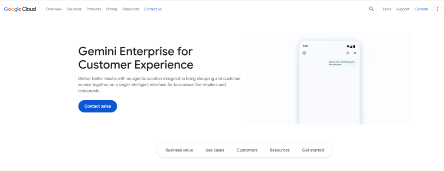
Task: Open the three-dot more options menu
Action: pos(437,9)
